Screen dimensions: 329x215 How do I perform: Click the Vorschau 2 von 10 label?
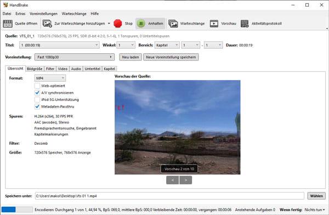tap(179, 169)
